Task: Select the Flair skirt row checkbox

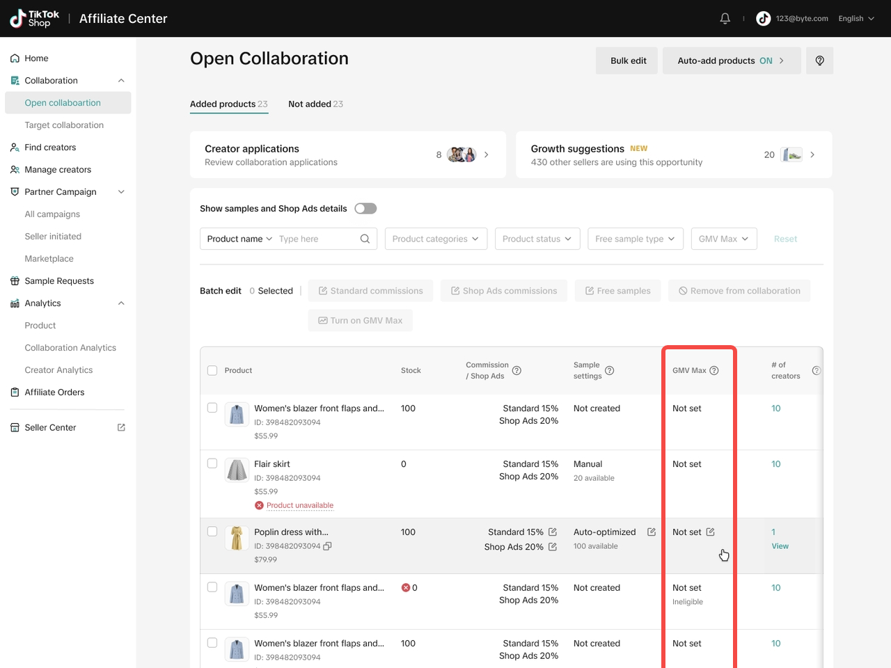Action: coord(212,463)
